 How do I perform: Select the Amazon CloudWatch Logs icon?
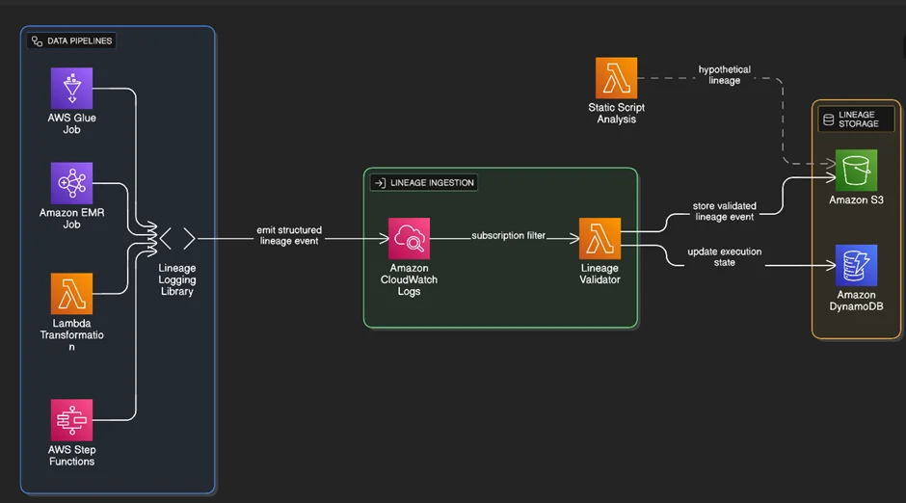coord(409,238)
